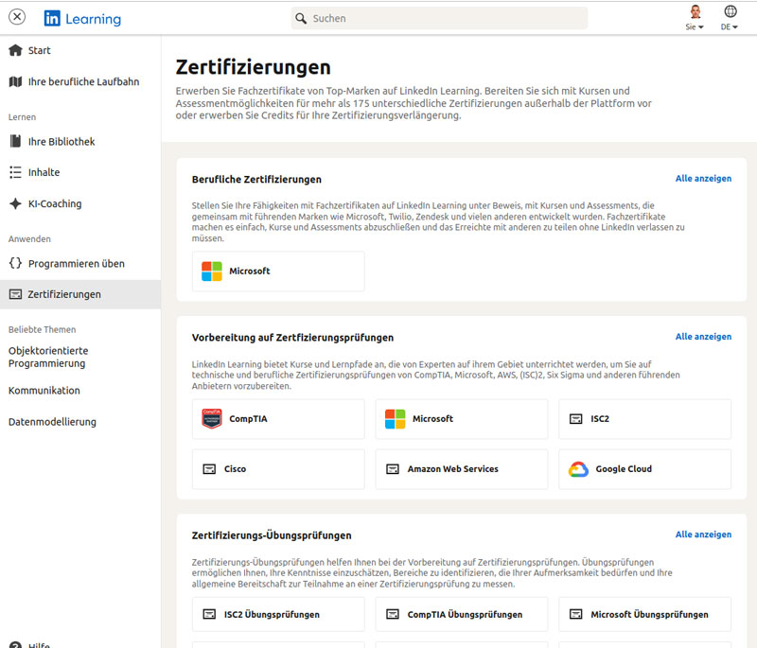Open Microsoft card in Berufliche Zertifizierungen
This screenshot has height=648, width=757.
point(278,271)
